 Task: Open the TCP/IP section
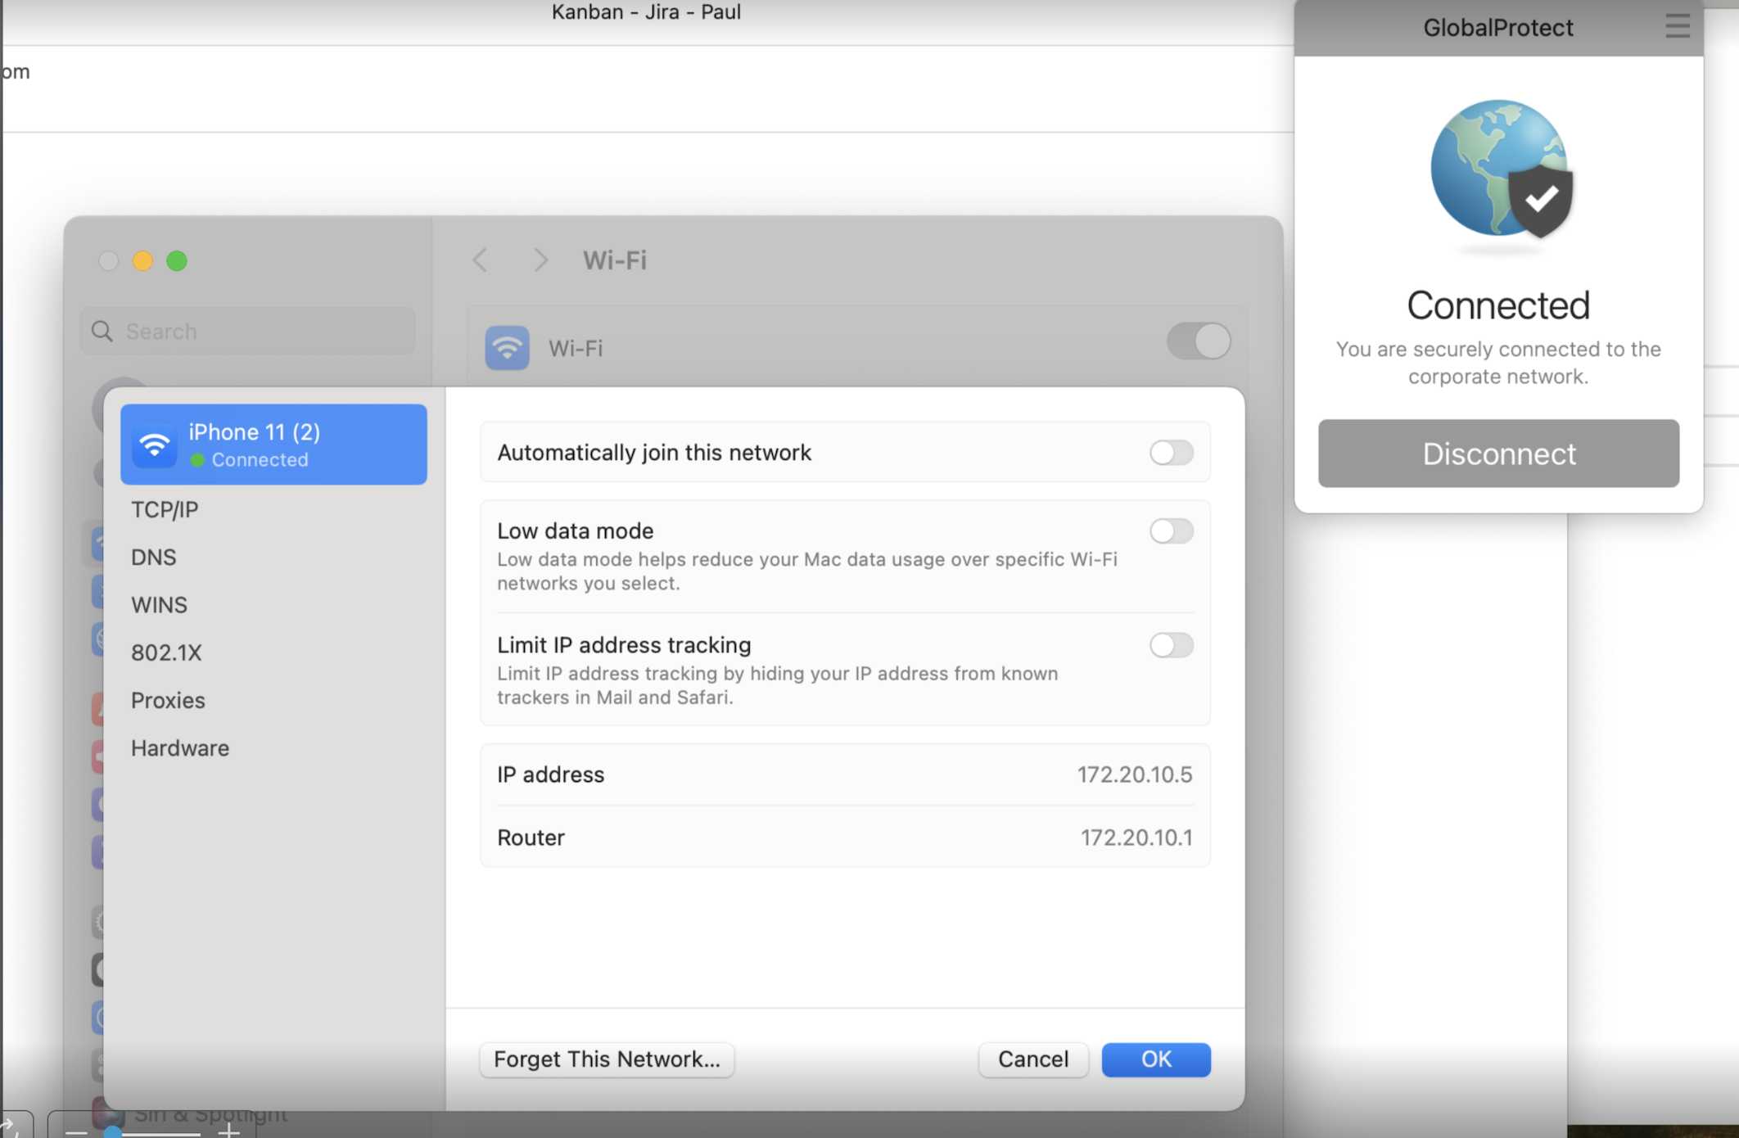[x=165, y=509]
